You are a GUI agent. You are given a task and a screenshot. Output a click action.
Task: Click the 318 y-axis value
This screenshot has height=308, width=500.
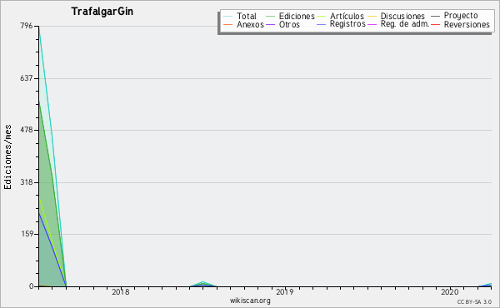[x=27, y=182]
